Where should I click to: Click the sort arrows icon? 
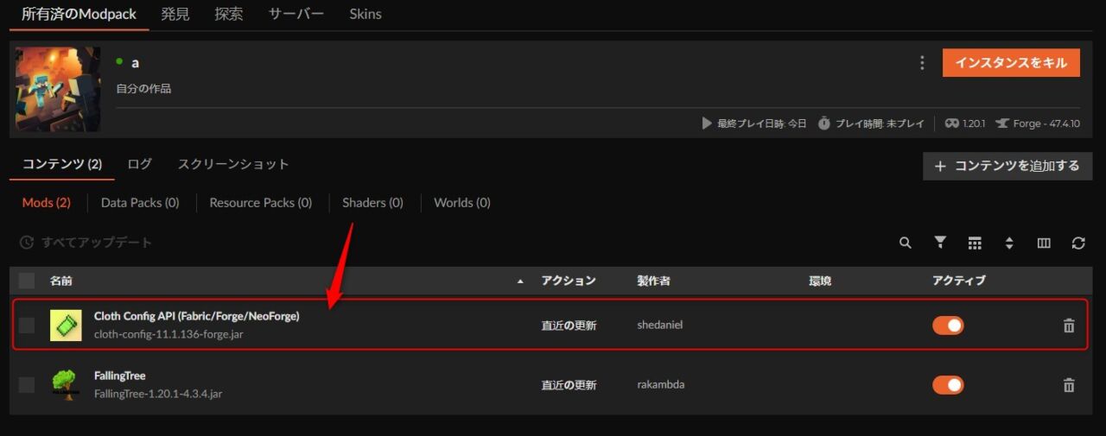[1009, 243]
